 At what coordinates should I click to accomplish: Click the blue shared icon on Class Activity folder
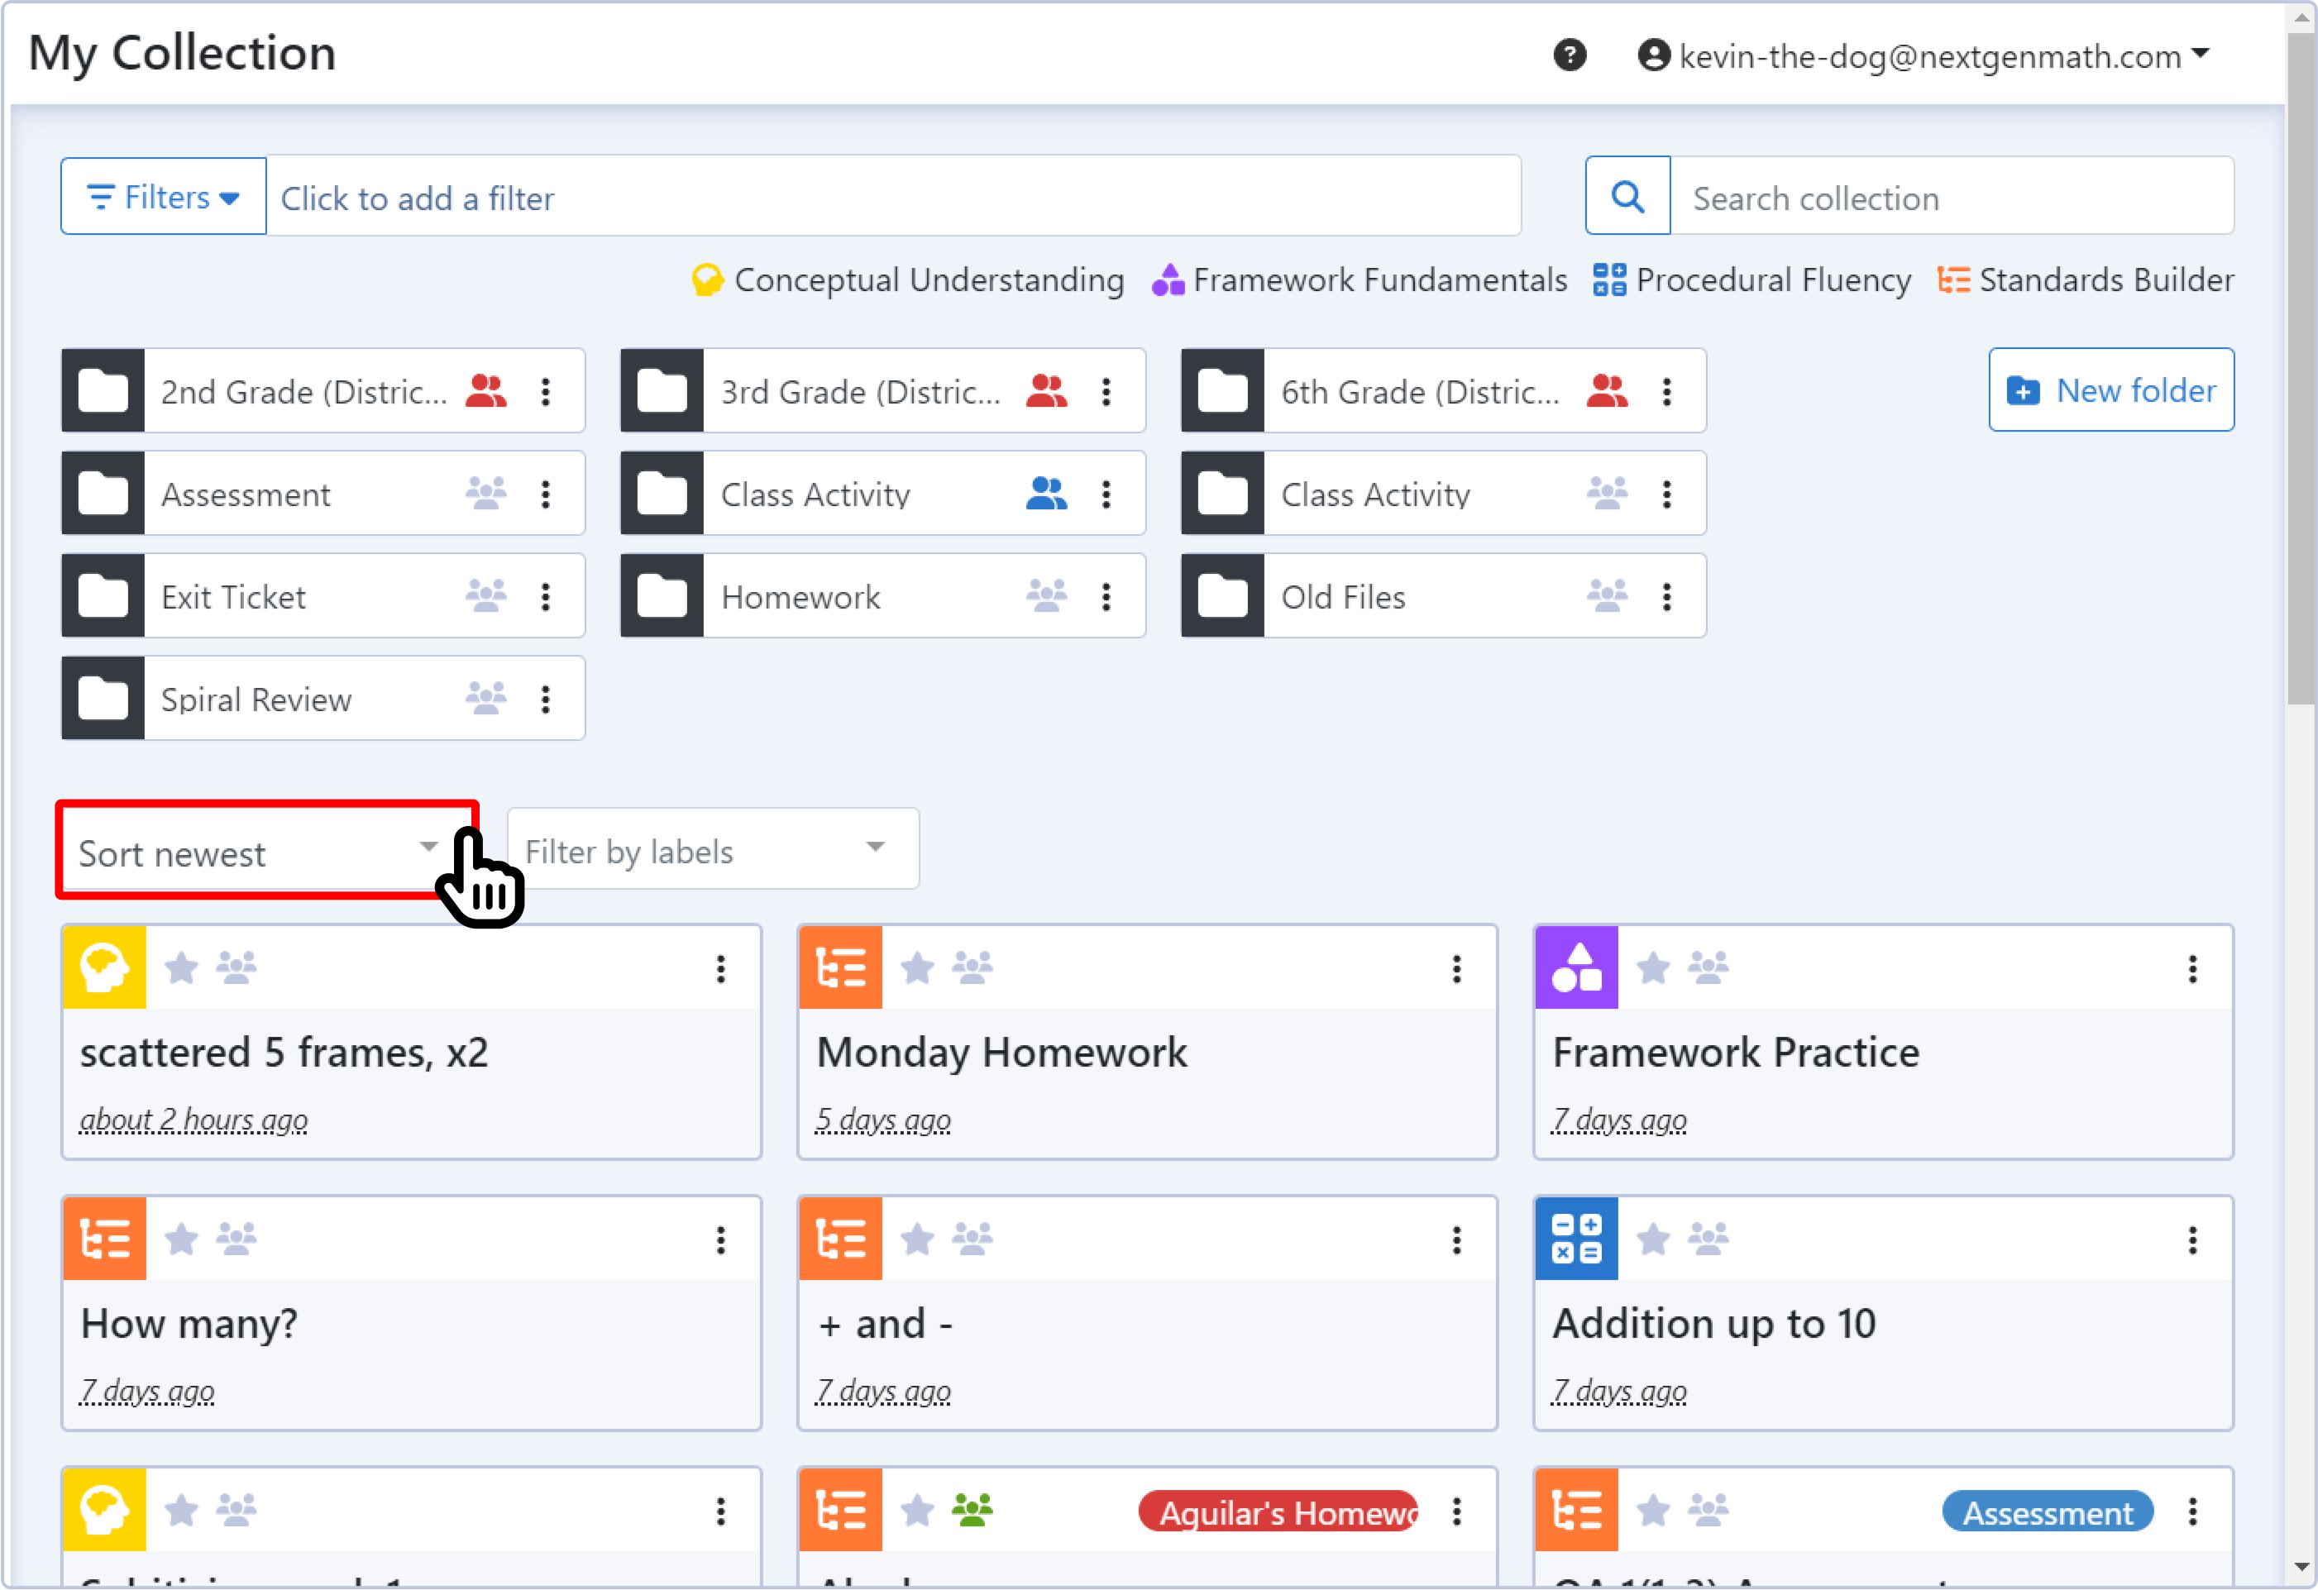(x=1047, y=494)
